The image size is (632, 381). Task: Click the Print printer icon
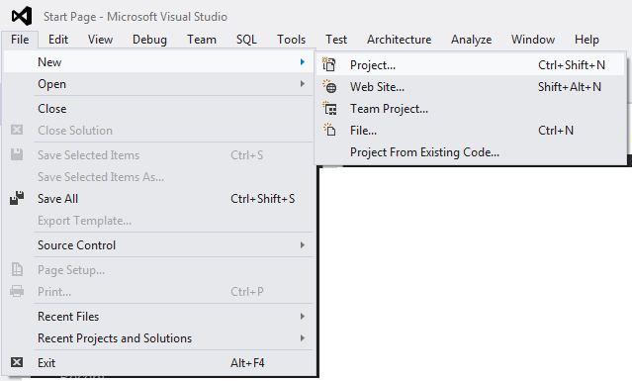[17, 291]
